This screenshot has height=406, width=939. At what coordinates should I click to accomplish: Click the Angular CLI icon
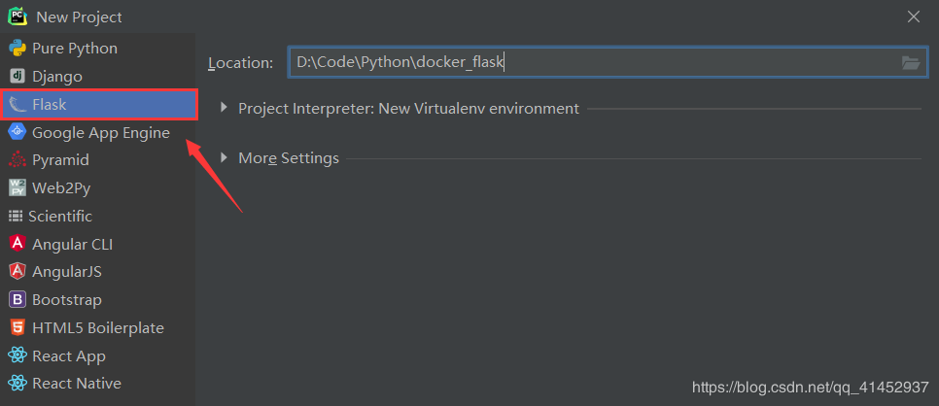(x=17, y=244)
